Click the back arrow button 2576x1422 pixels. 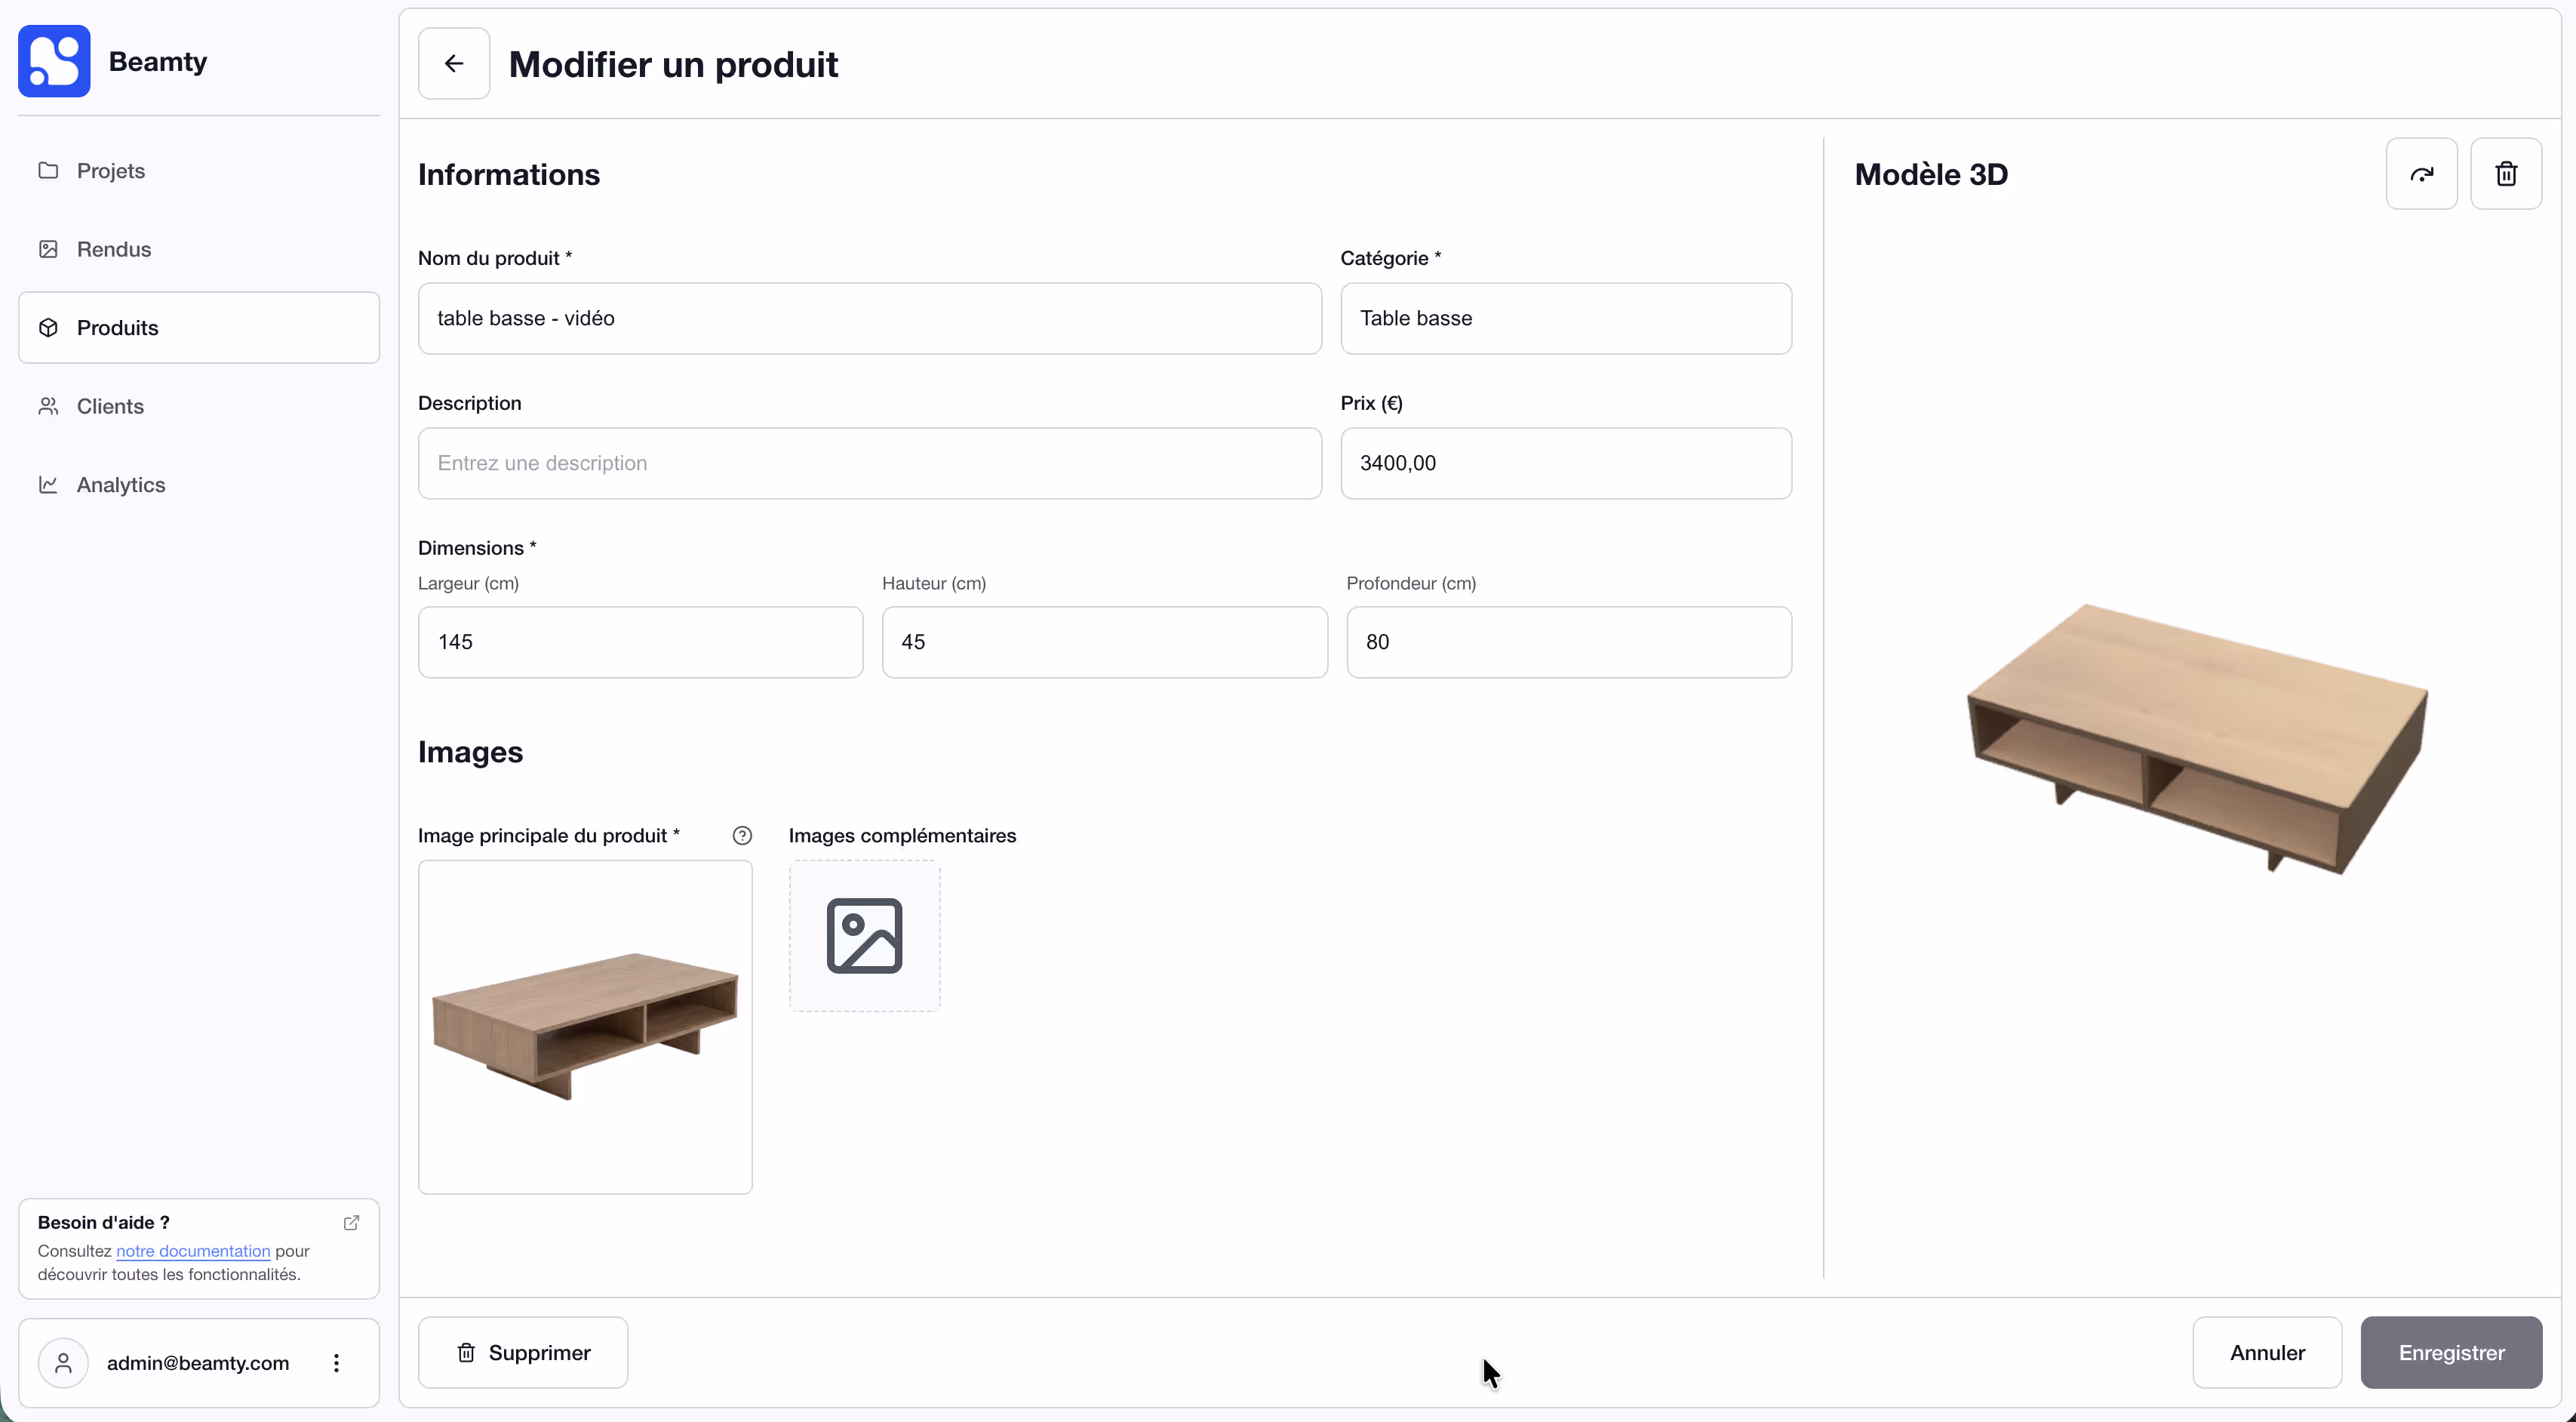(453, 63)
